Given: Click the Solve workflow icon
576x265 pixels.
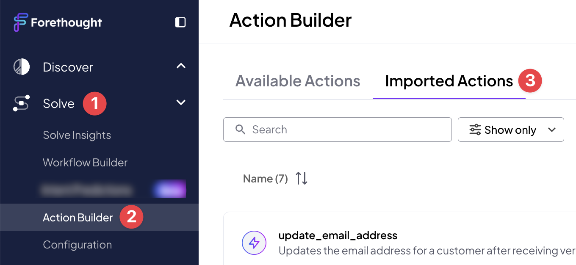Looking at the screenshot, I should click(21, 103).
